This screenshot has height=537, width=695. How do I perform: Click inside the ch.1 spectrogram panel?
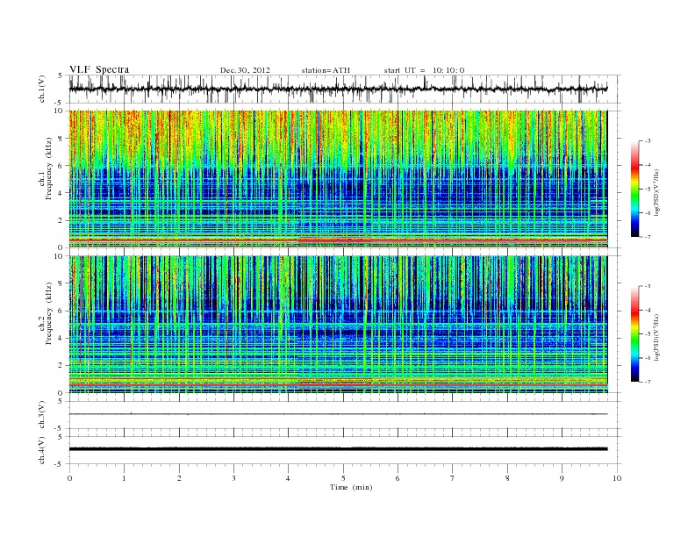338,179
